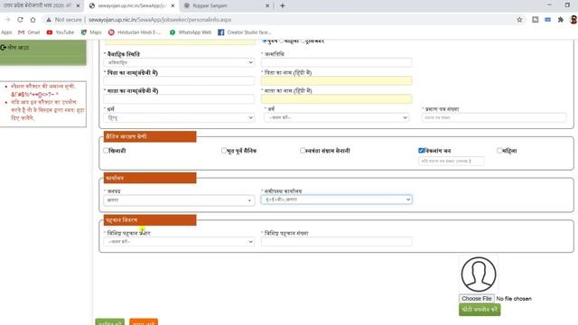Click the certificate number field under विकलांग जन

coord(452,161)
